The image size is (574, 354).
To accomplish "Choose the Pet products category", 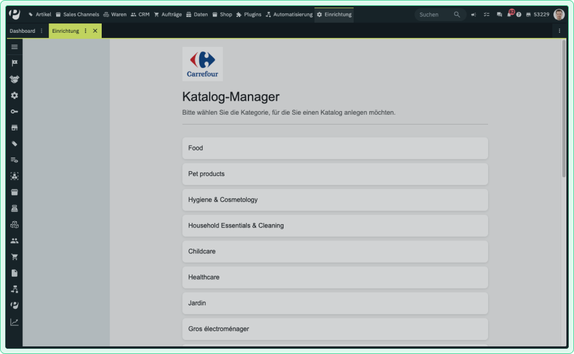I will [x=335, y=174].
